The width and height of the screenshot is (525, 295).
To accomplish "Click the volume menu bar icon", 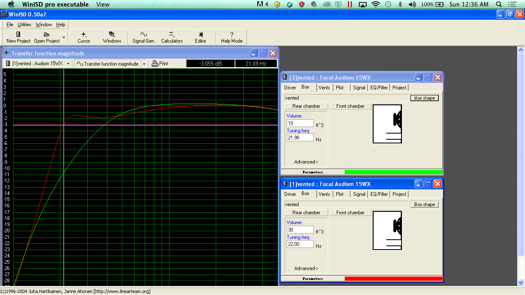I will pyautogui.click(x=412, y=4).
